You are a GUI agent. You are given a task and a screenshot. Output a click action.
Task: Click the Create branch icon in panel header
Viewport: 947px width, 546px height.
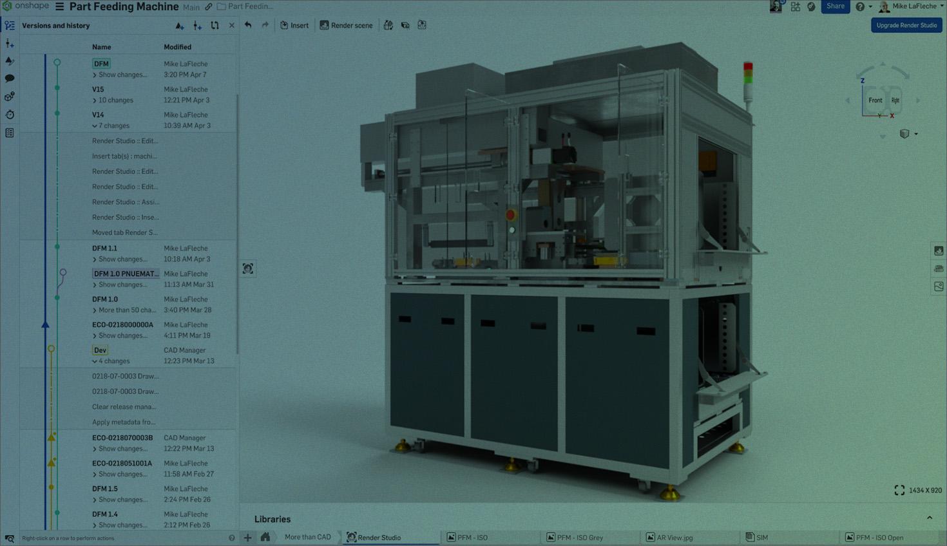(197, 26)
